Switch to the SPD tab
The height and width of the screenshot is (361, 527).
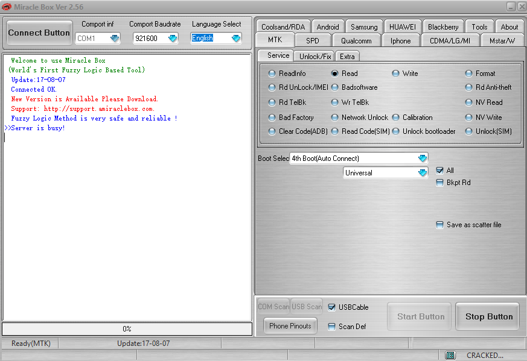click(312, 40)
